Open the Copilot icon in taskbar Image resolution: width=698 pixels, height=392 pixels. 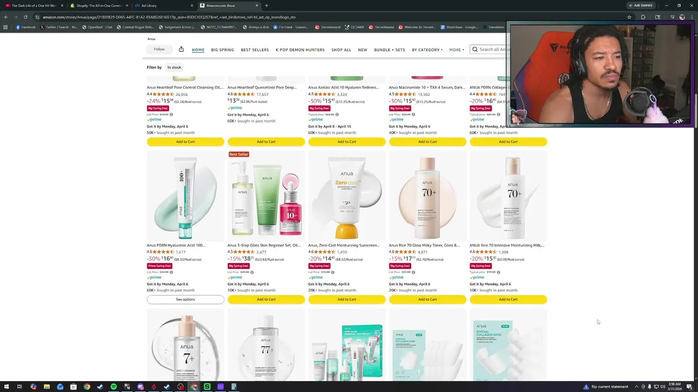33,387
